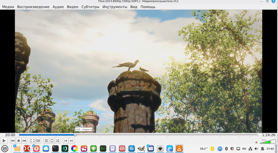Toggle random shuffle playback

pos(58,141)
